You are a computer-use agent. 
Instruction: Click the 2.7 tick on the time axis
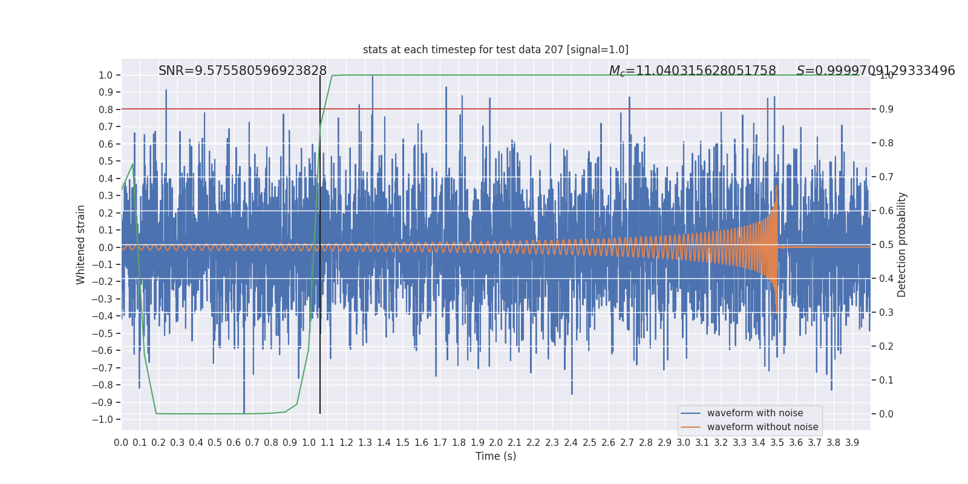tap(627, 443)
